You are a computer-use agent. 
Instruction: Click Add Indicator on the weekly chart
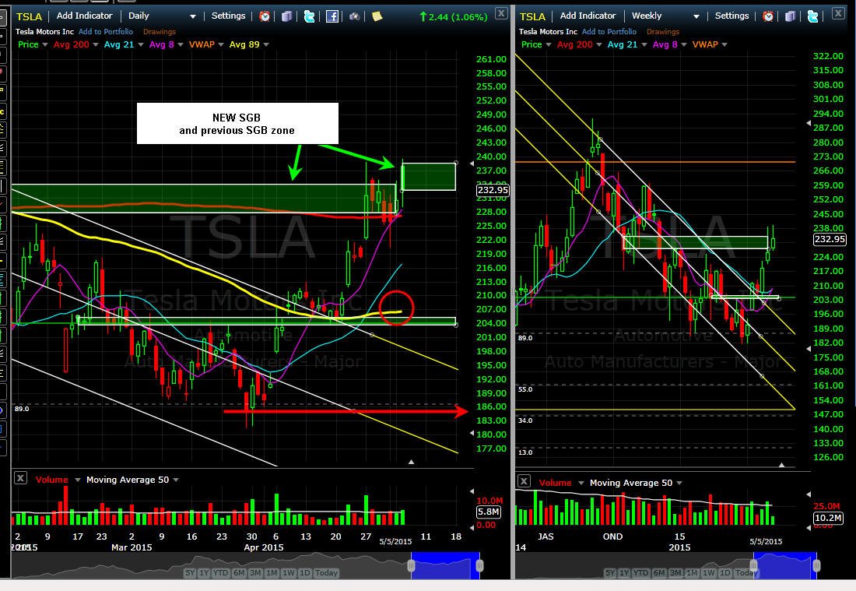[588, 16]
